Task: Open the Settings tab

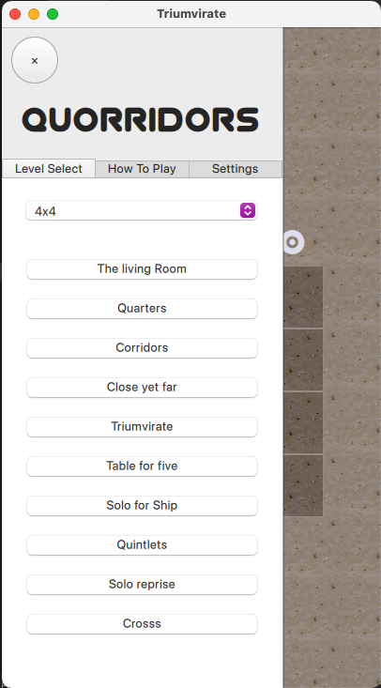Action: coord(236,169)
